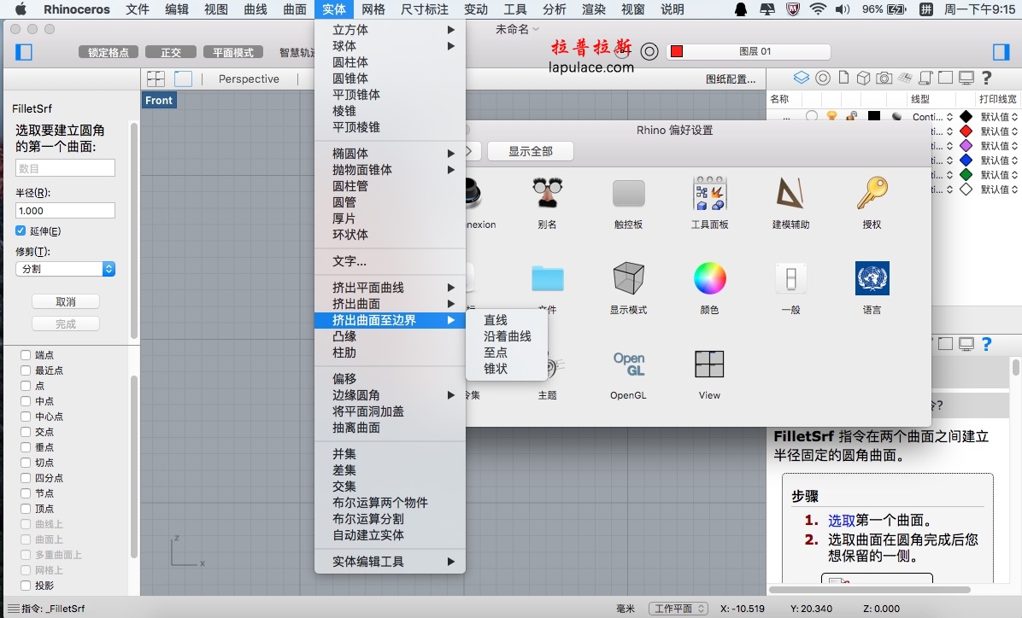1022x618 pixels.
Task: Open the 工作平面 dropdown in status bar
Action: 678,609
